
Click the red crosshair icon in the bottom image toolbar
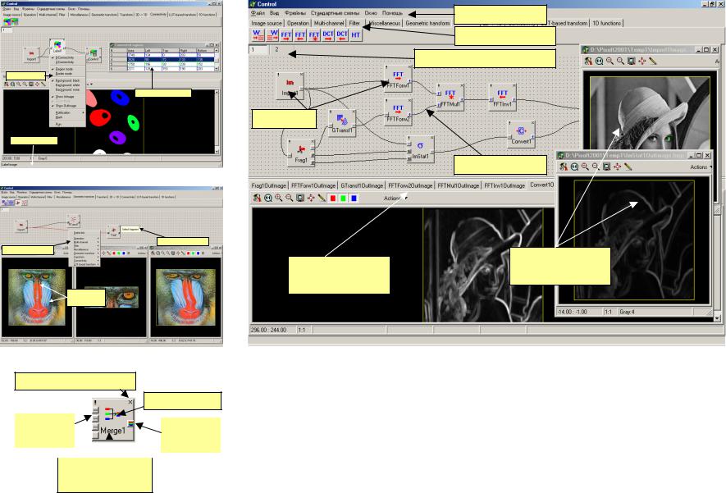coord(311,199)
